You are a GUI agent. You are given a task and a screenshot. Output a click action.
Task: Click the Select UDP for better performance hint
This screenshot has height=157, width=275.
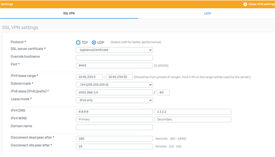click(136, 42)
